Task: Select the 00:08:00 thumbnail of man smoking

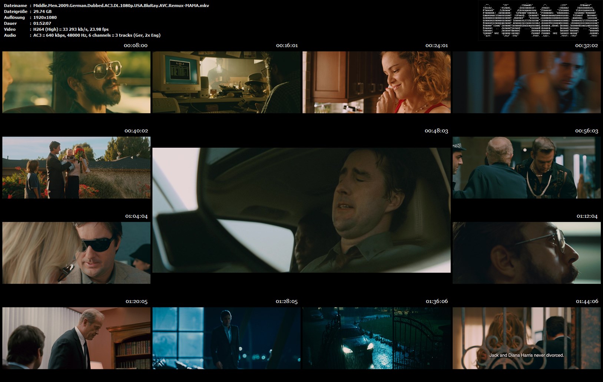Action: click(76, 82)
